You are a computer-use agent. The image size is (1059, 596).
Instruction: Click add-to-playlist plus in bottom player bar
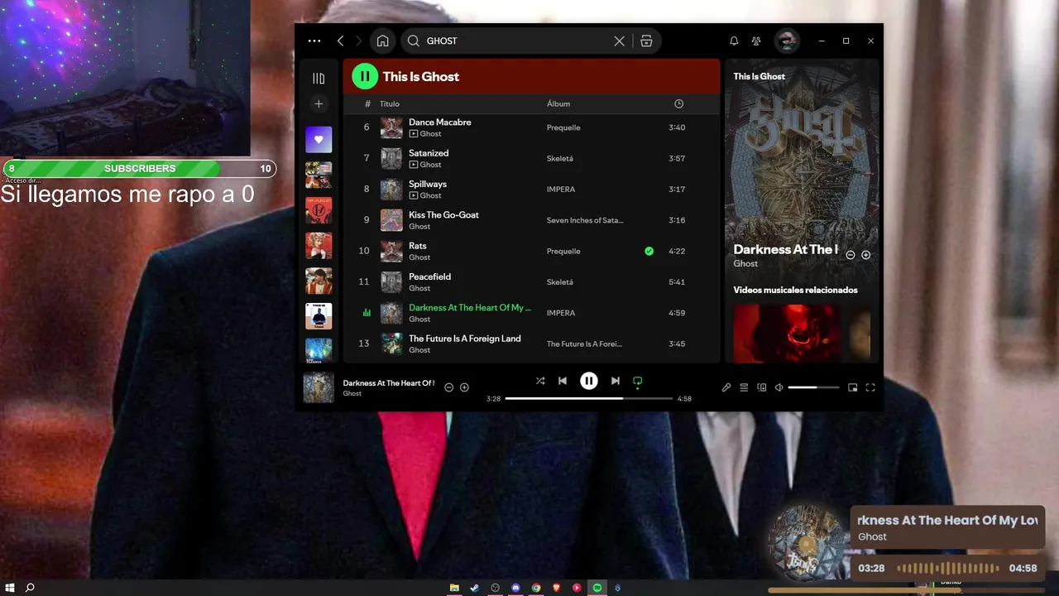pyautogui.click(x=464, y=387)
